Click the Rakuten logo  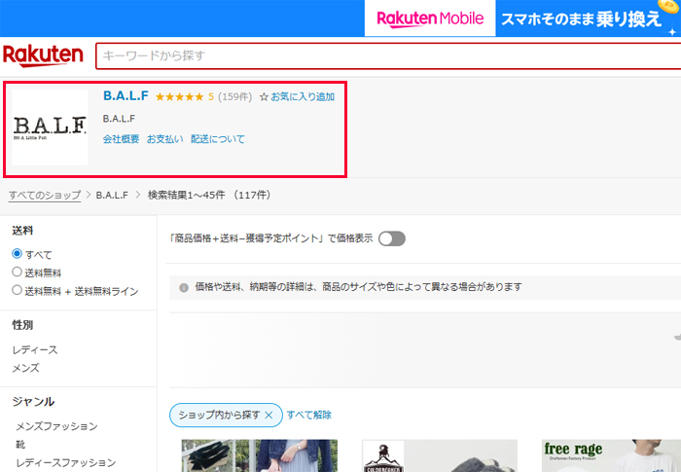click(43, 55)
